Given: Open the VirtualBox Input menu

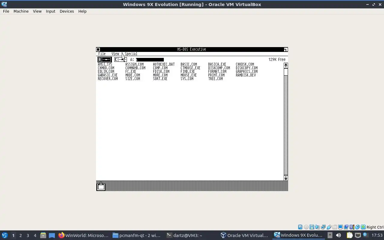Looking at the screenshot, I should coord(50,11).
